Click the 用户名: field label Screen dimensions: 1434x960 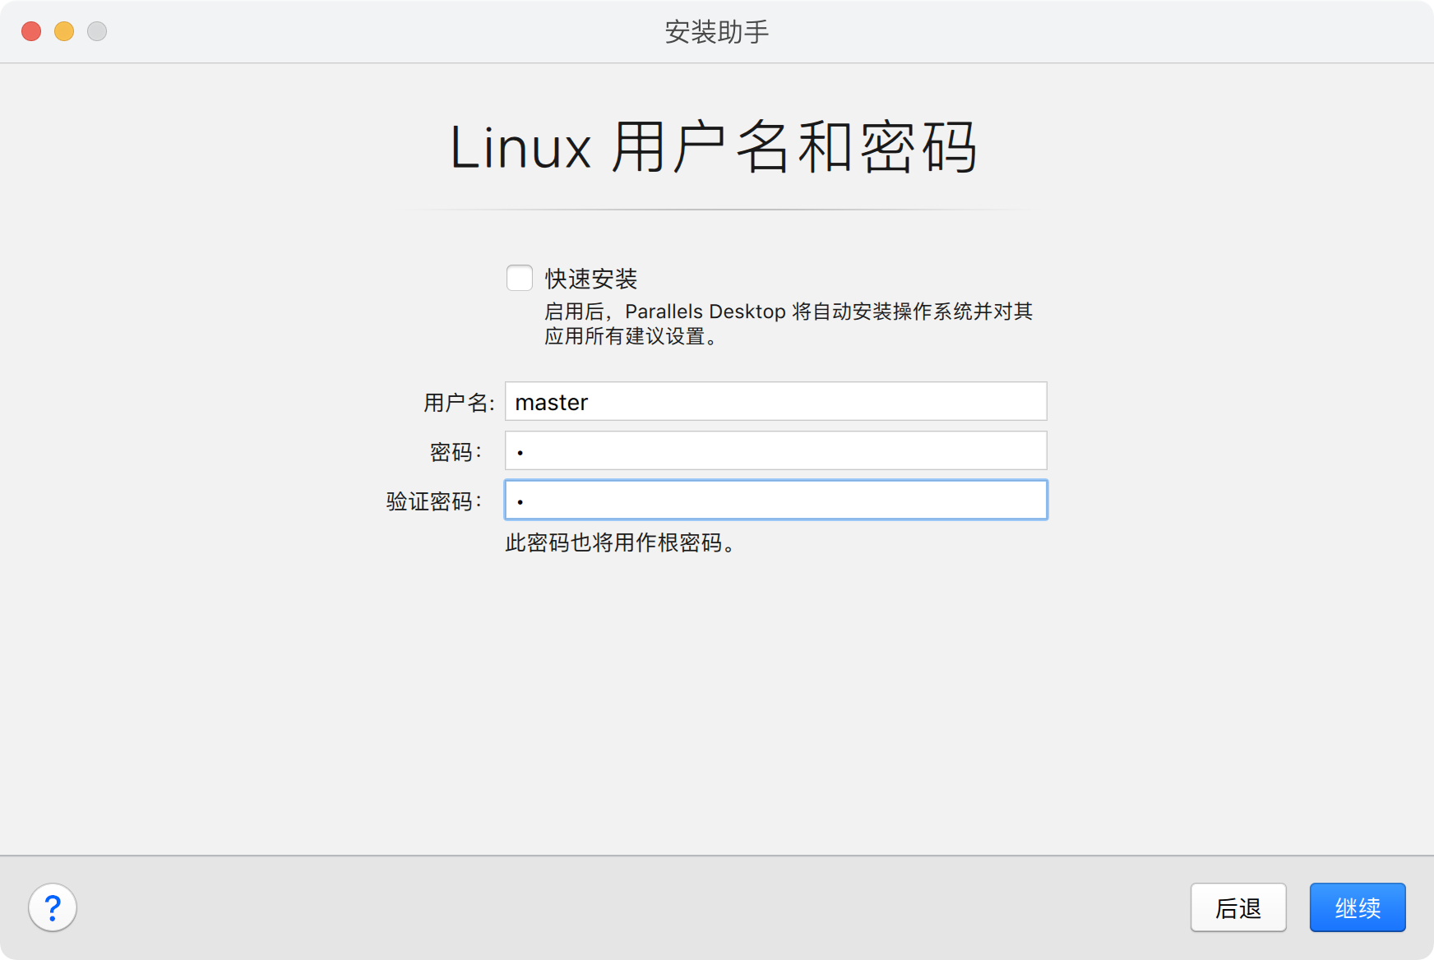459,402
